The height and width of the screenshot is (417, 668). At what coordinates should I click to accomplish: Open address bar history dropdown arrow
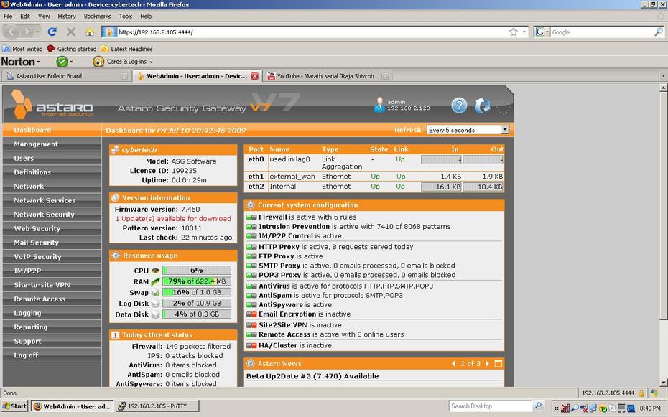click(x=524, y=32)
